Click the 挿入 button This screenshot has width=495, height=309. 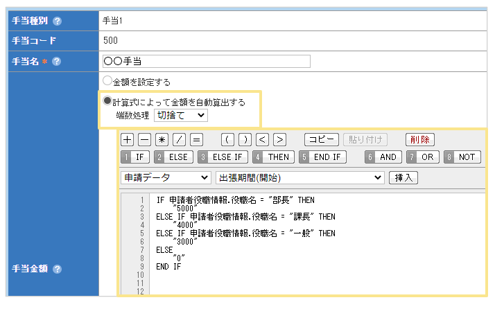pyautogui.click(x=403, y=177)
